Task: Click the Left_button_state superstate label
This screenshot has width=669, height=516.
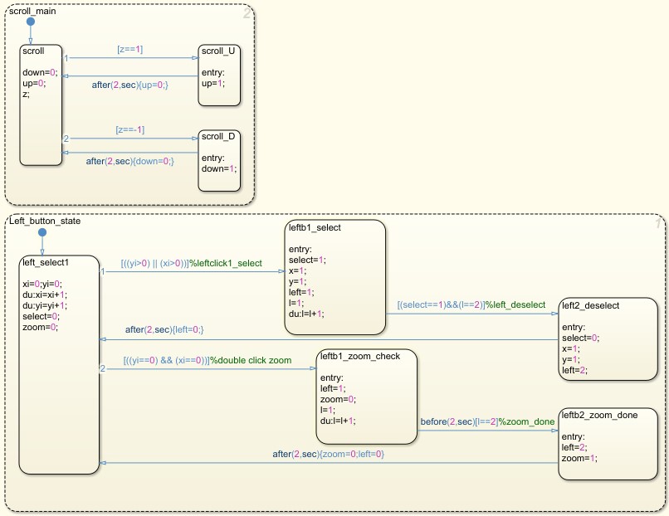Action: click(45, 221)
